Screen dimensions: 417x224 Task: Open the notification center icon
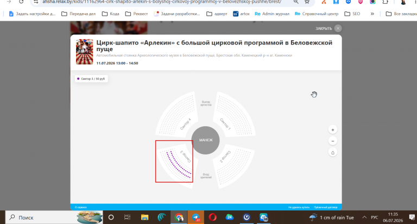[412, 217]
